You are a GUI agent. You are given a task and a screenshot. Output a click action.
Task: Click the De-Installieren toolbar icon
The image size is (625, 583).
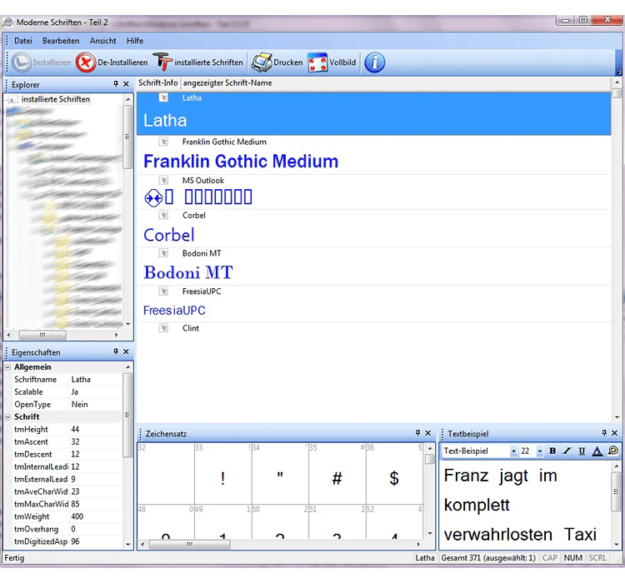pos(86,62)
